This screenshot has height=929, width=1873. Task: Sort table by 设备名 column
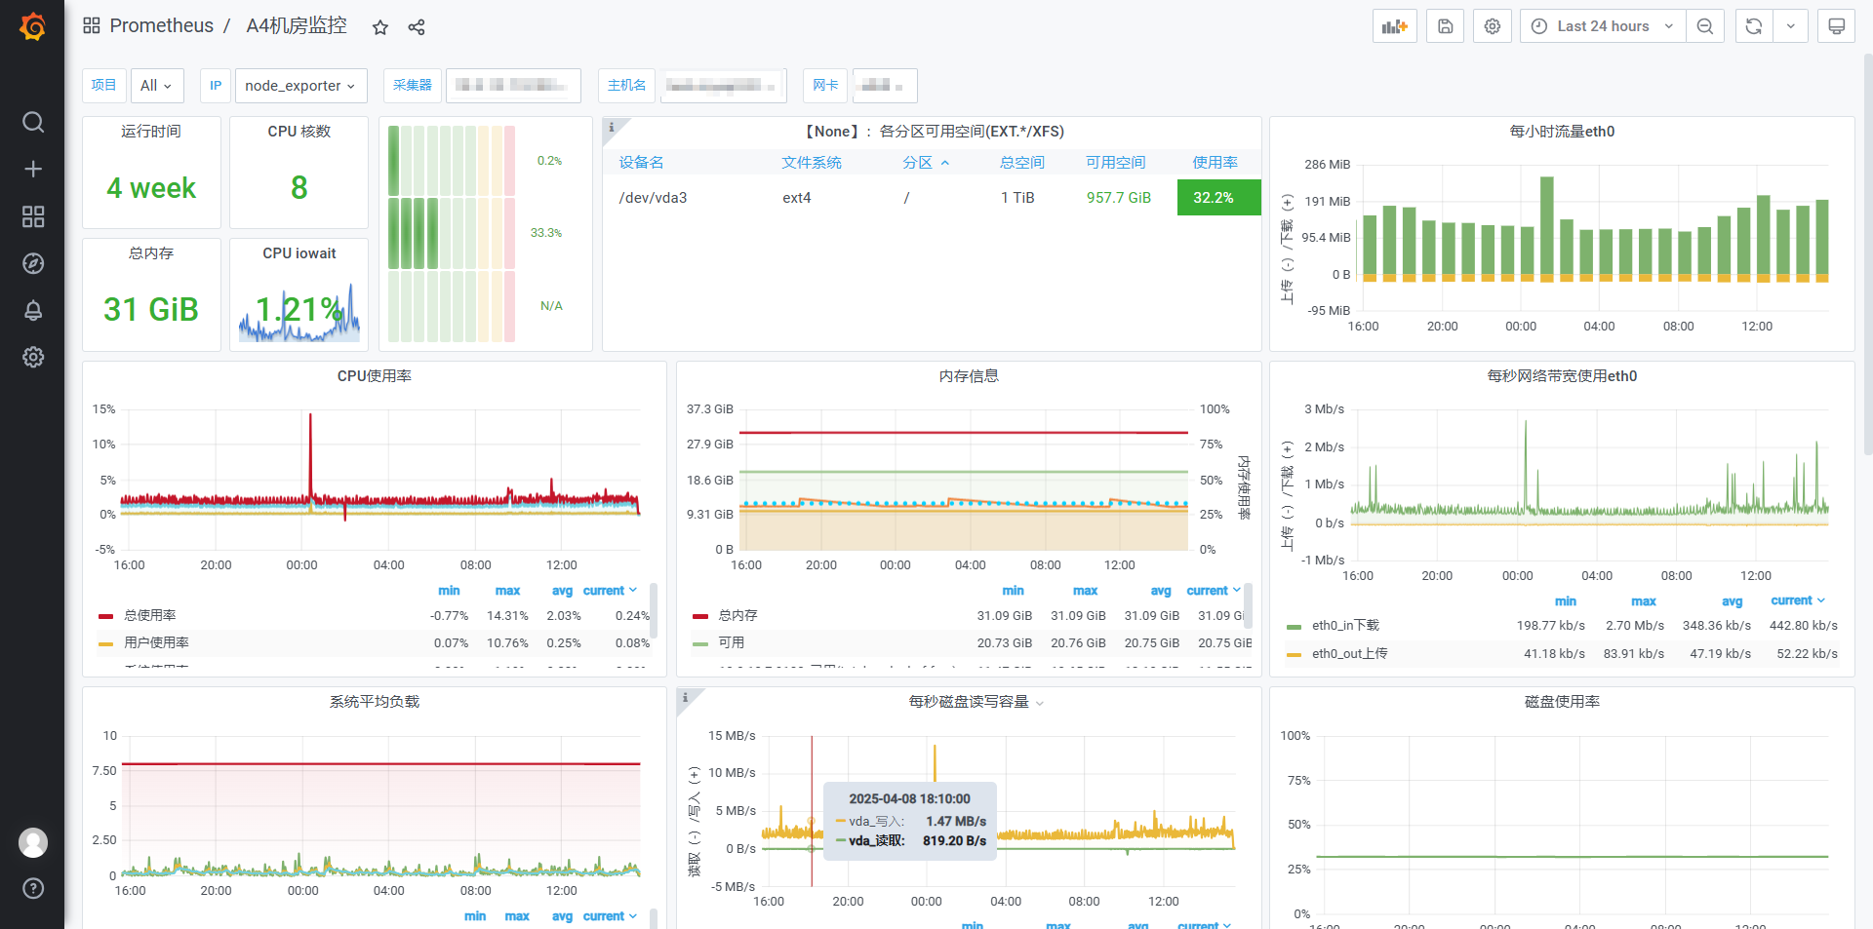point(641,163)
